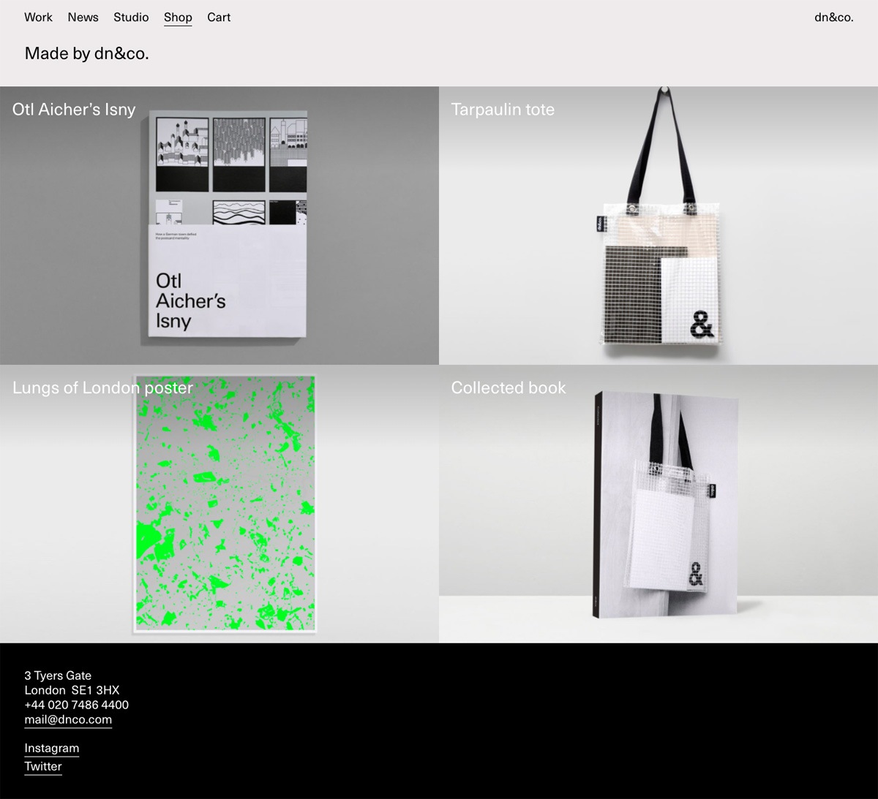Viewport: 878px width, 799px height.
Task: Select the Collected book product
Action: coord(509,387)
